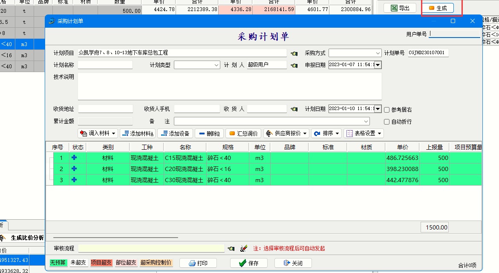The height and width of the screenshot is (273, 499).
Task: Click the 保存 button
Action: (x=249, y=263)
